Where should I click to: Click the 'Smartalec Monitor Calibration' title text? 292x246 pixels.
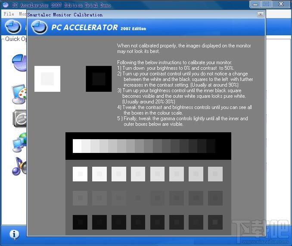pyautogui.click(x=65, y=15)
